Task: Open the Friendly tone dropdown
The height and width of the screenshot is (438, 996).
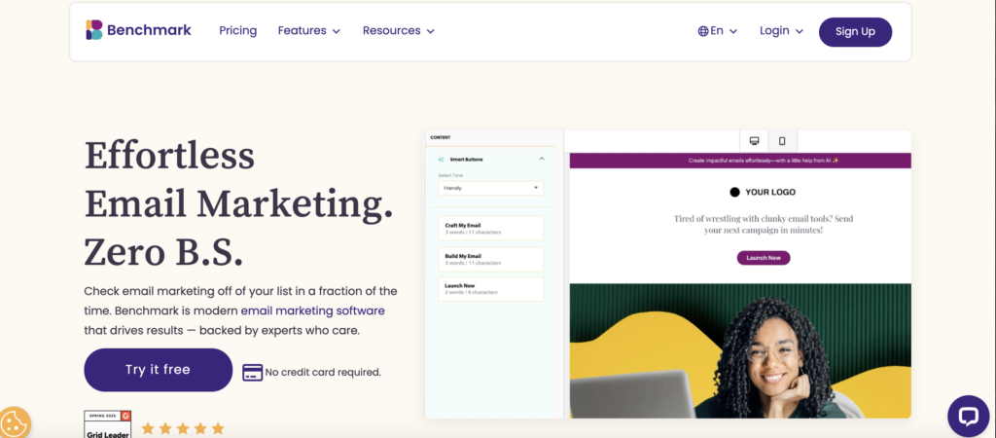Action: 490,188
